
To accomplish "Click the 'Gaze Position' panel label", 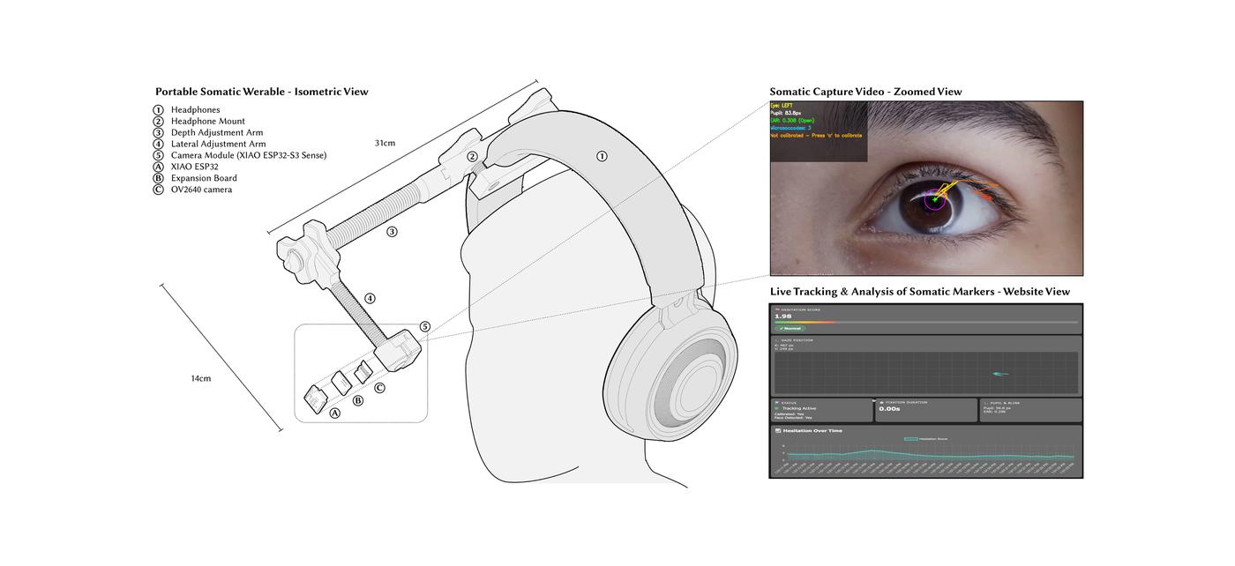I will coord(797,340).
